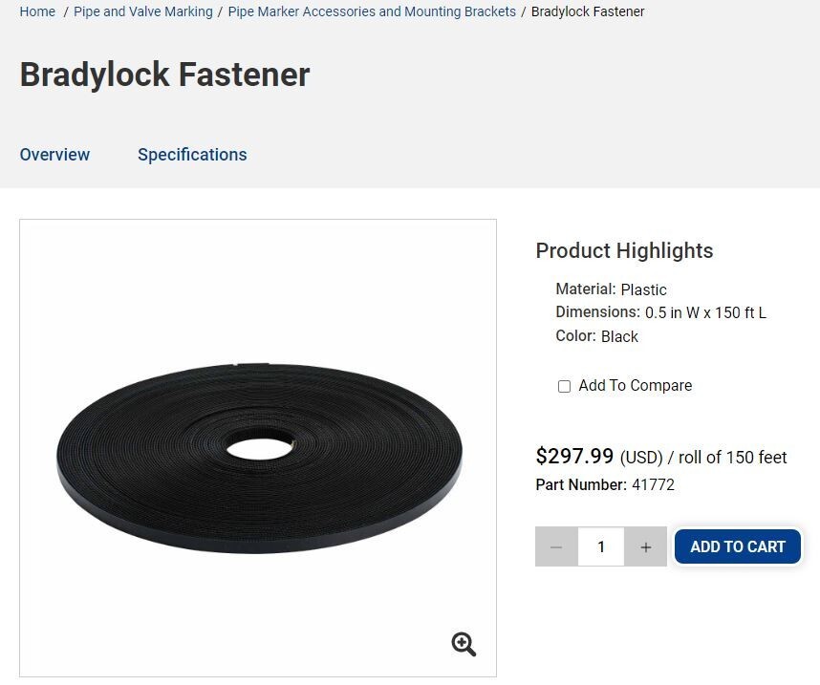Check the Add To Compare checkbox
Viewport: 820px width, 685px height.
coord(564,386)
